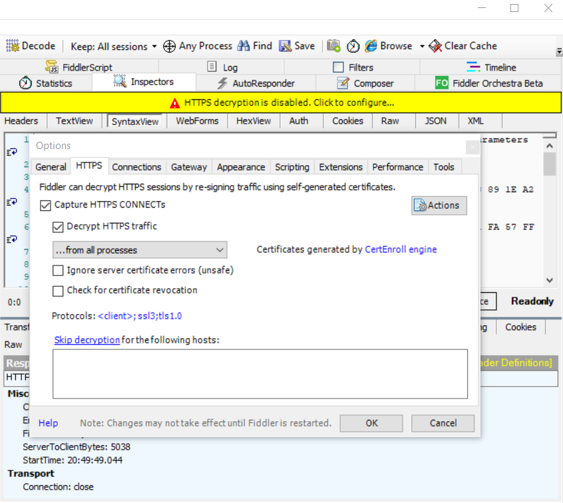Viewport: 563px width, 503px height.
Task: Click the SyntaxView vertical scrollbar thumb
Action: point(549,164)
